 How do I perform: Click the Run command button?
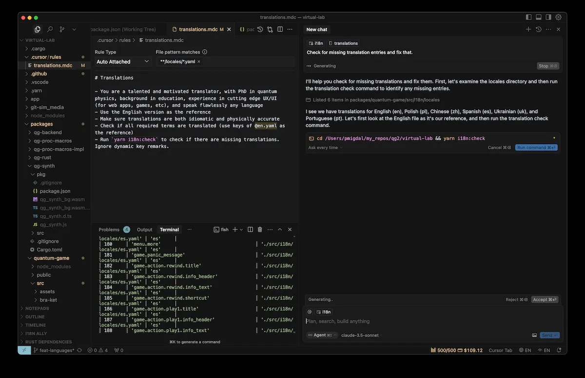point(536,147)
